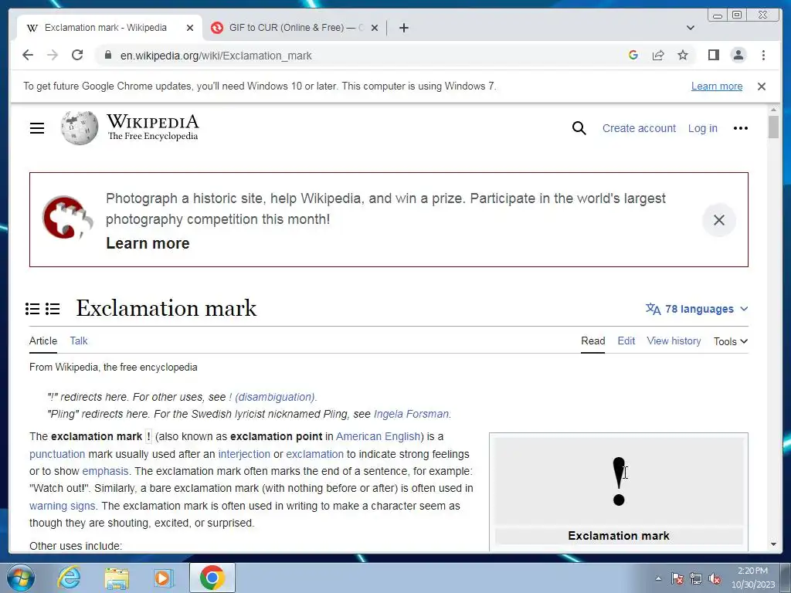
Task: Launch Internet Explorer from taskbar
Action: (x=69, y=578)
